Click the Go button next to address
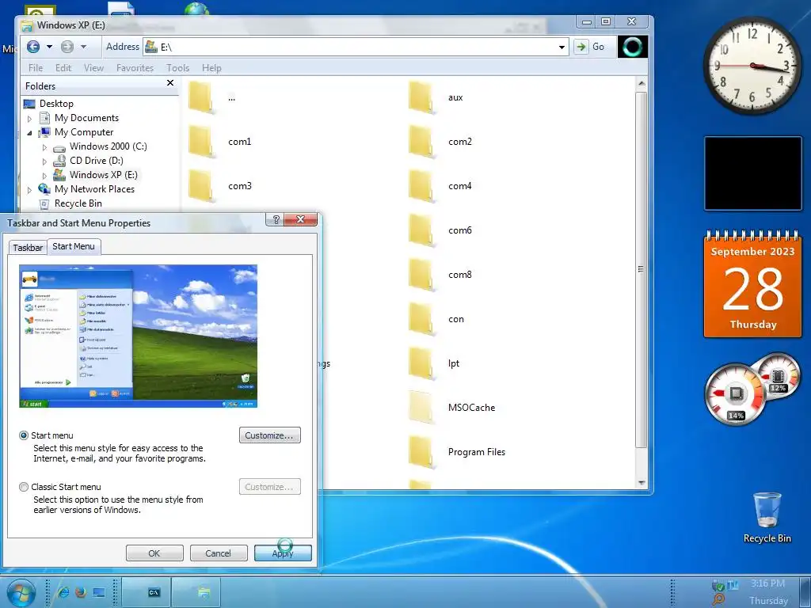Image resolution: width=811 pixels, height=608 pixels. coord(591,47)
